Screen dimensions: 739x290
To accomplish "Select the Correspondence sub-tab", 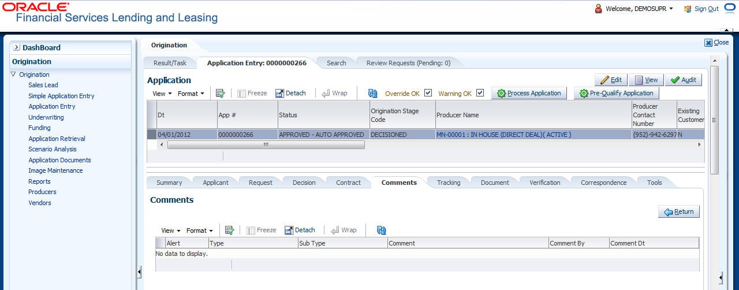I will [603, 183].
